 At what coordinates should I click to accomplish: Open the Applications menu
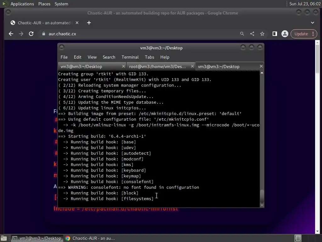pyautogui.click(x=22, y=4)
